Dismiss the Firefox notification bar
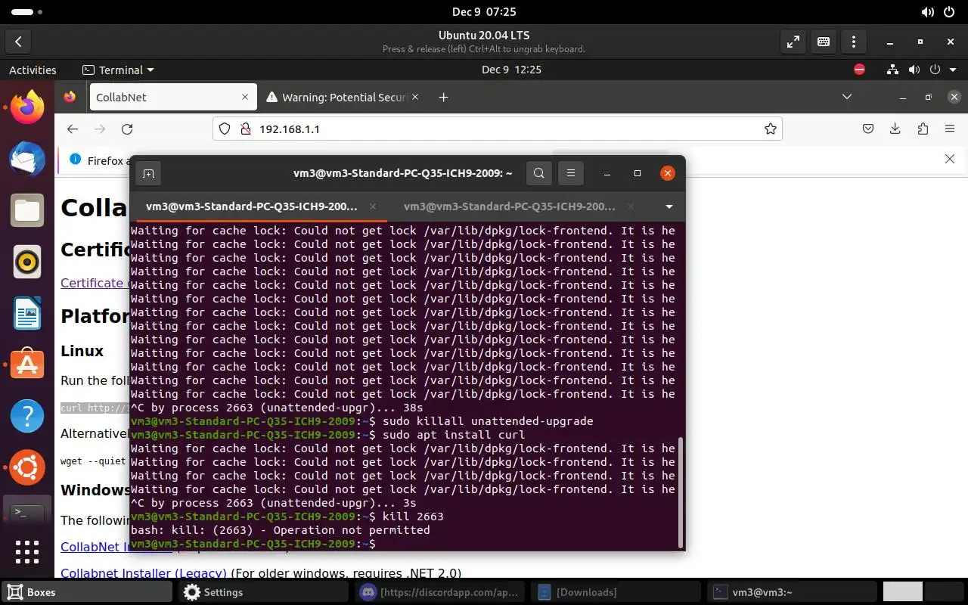 click(x=950, y=159)
